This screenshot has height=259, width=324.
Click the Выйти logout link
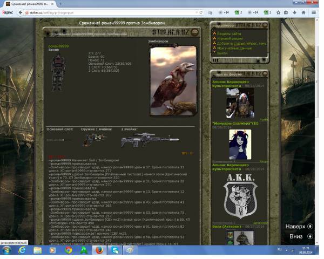pyautogui.click(x=222, y=53)
